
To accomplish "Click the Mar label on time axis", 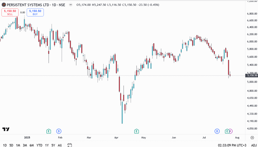I will click(89, 137).
